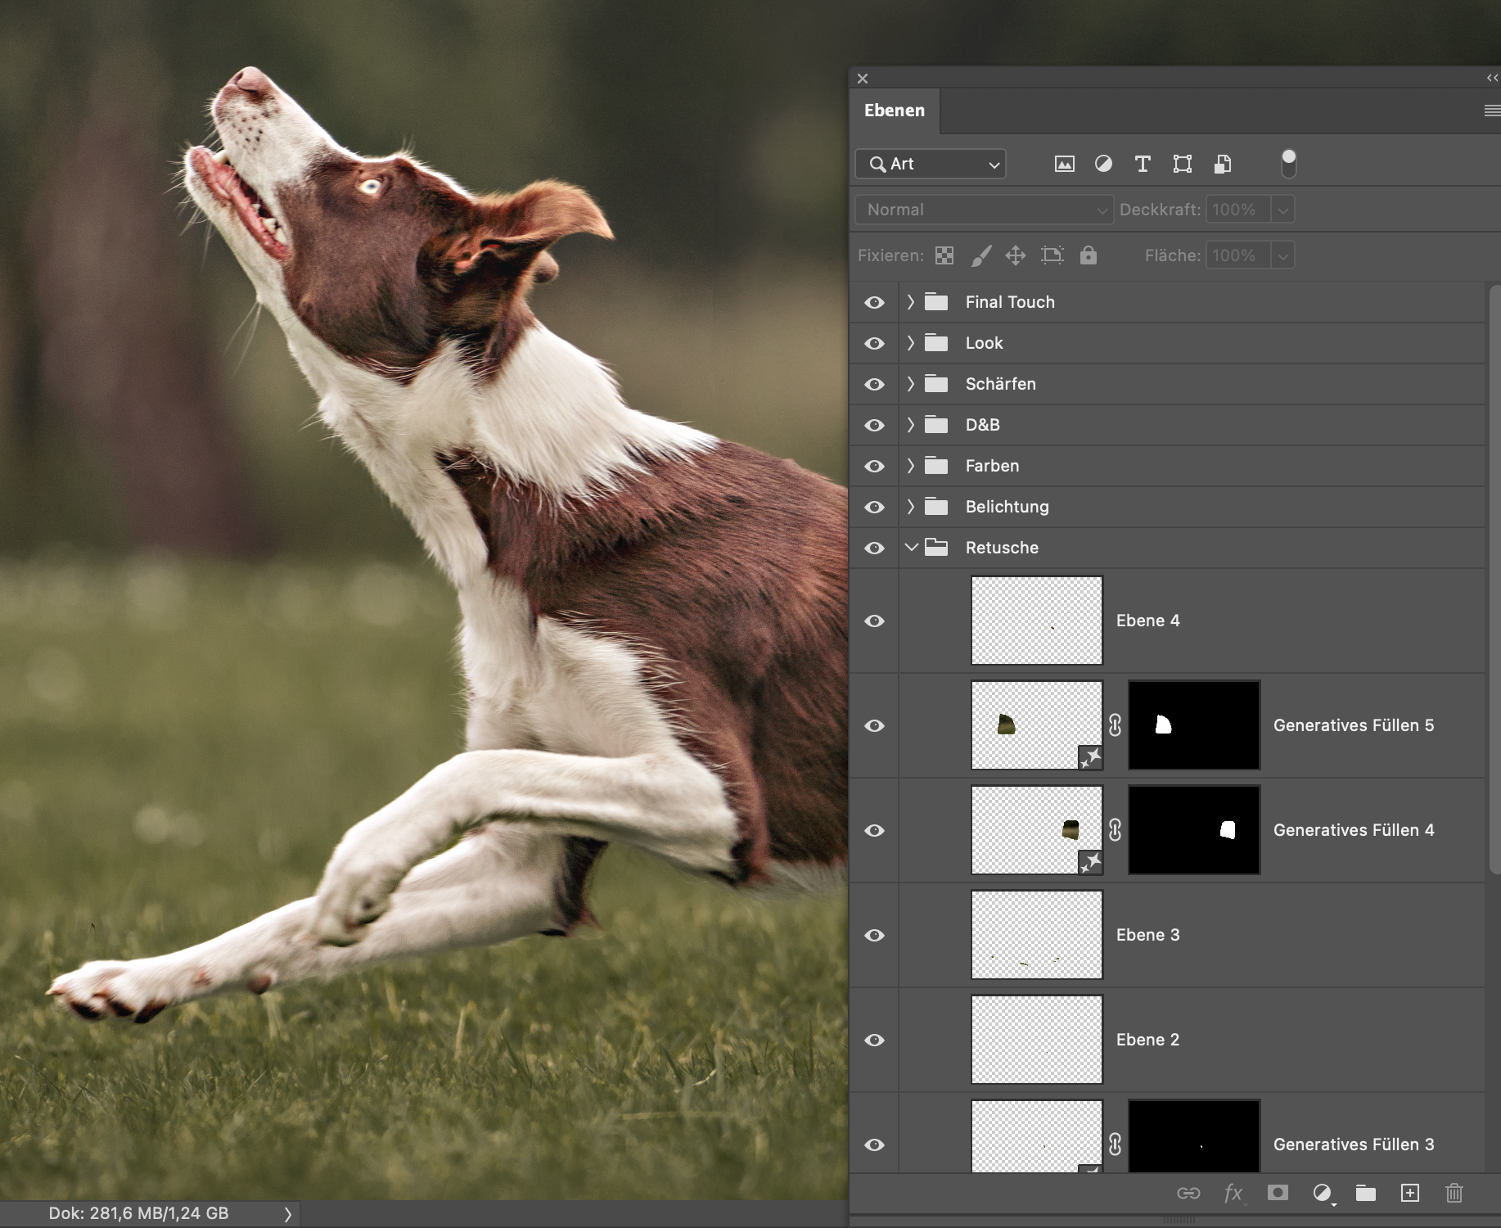
Task: Toggle visibility of Ebene 4 layer
Action: coord(874,621)
